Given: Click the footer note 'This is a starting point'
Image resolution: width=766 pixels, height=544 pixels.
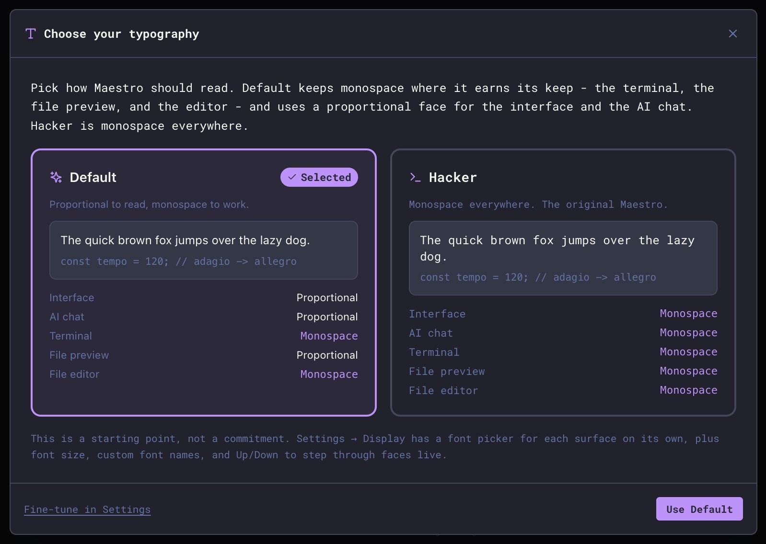Looking at the screenshot, I should pyautogui.click(x=375, y=447).
